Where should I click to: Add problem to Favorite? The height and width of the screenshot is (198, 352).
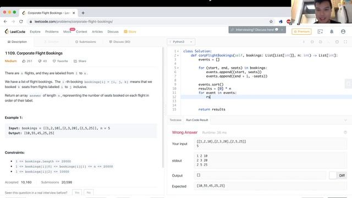pos(60,61)
